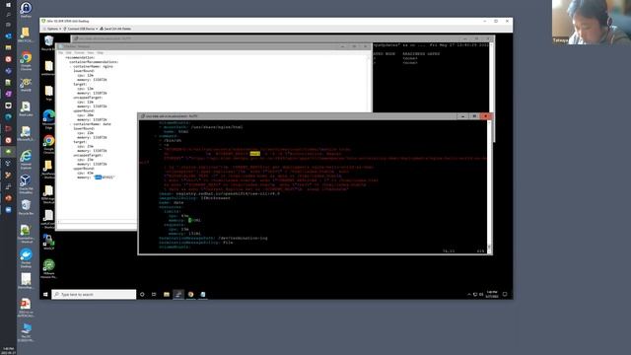Select host desktop Recycle Bin icon
Viewport: 631px width, 355px height.
click(26, 207)
